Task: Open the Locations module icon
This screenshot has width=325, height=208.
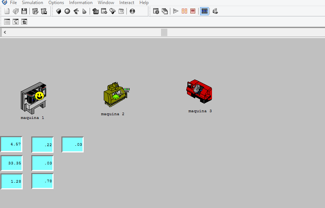Action: pyautogui.click(x=59, y=11)
